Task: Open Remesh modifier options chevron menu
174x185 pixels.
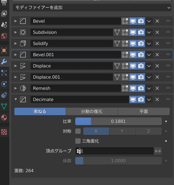Action: [x=149, y=88]
